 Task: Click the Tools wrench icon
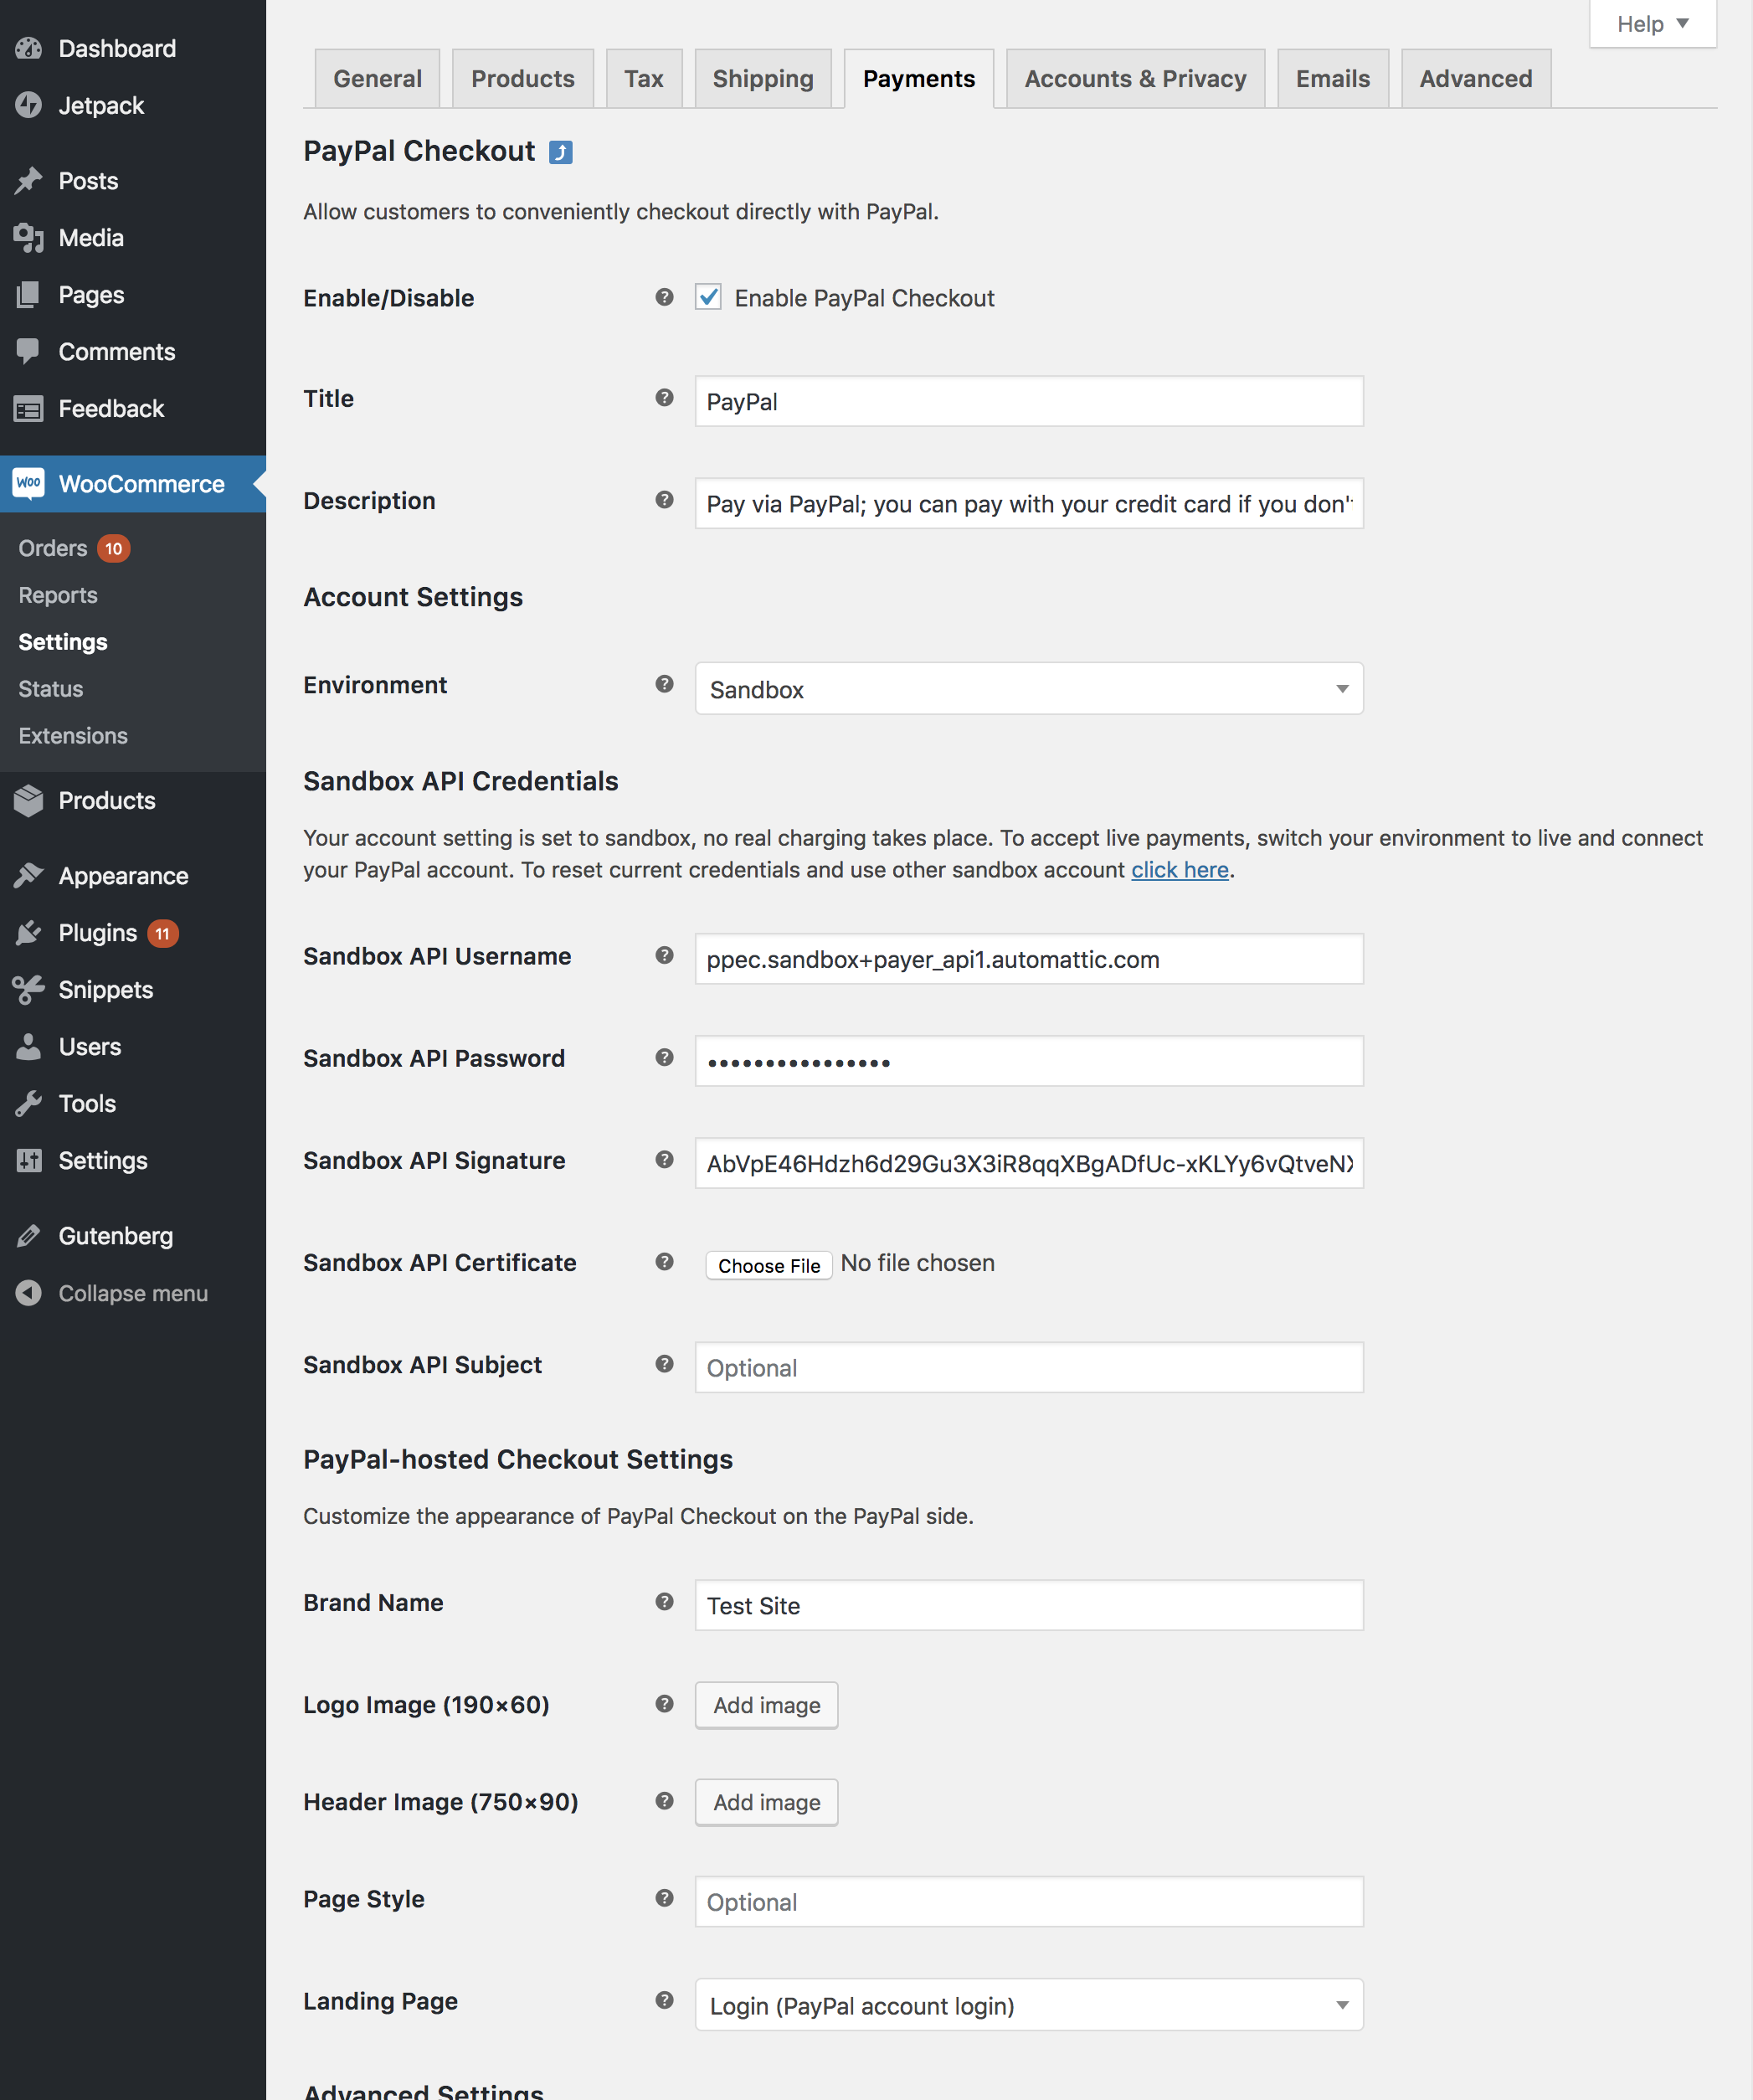click(29, 1104)
